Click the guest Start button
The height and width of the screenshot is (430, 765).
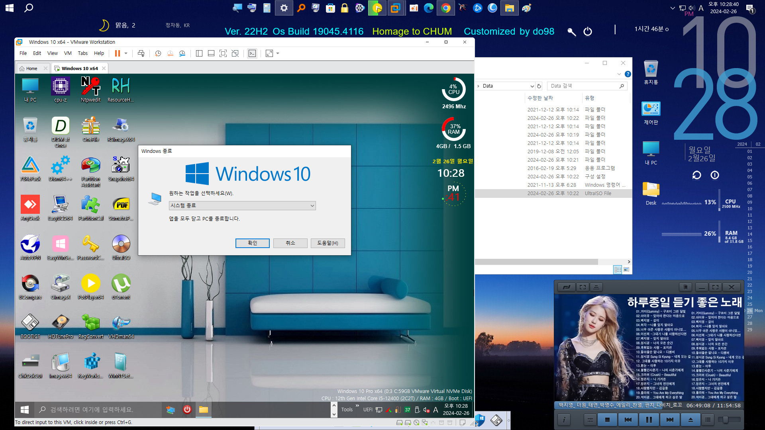(25, 409)
